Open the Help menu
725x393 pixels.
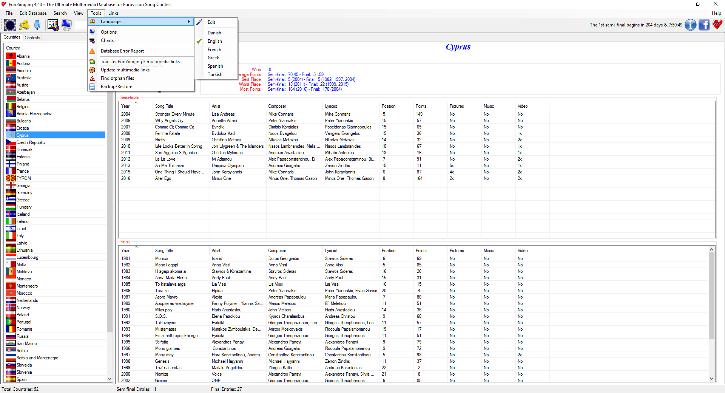716,13
